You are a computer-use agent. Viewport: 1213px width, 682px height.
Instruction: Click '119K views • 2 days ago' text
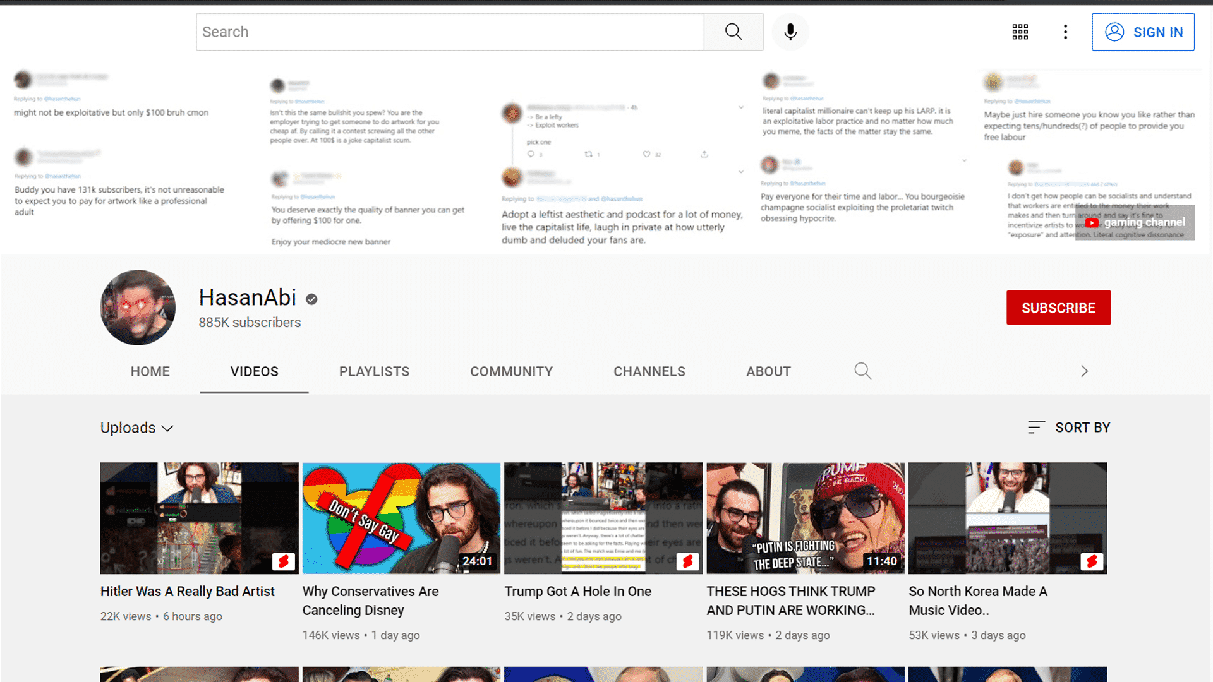768,635
